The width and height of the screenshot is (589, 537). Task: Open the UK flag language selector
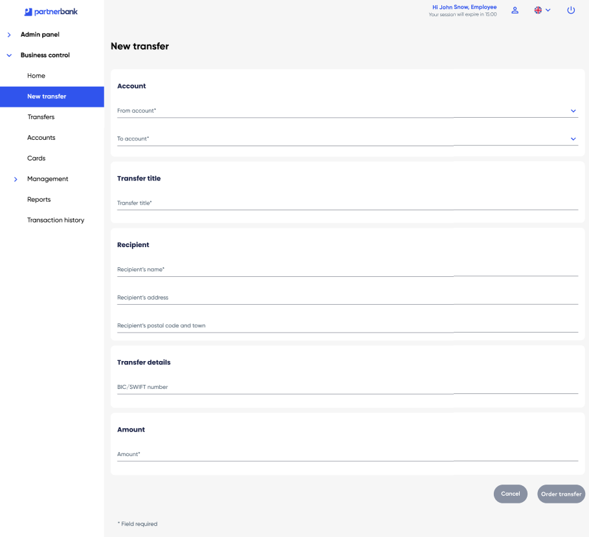coord(542,10)
